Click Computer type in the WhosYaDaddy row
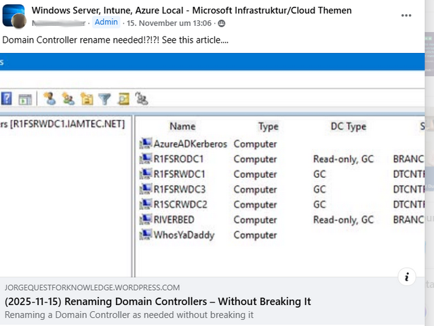This screenshot has width=434, height=326. [255, 235]
